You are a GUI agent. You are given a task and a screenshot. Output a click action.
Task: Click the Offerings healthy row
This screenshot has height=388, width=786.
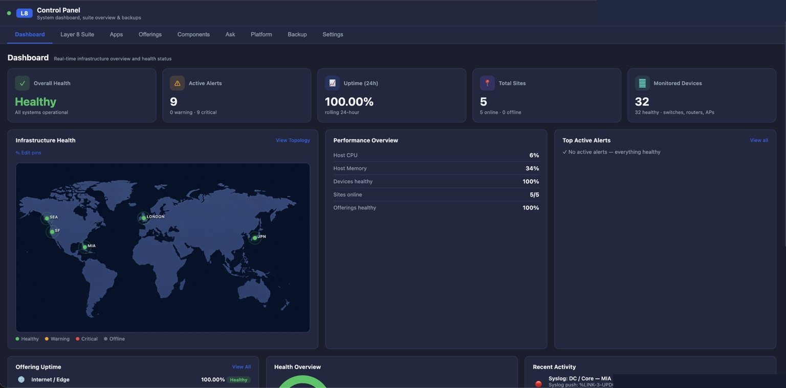[x=436, y=208]
